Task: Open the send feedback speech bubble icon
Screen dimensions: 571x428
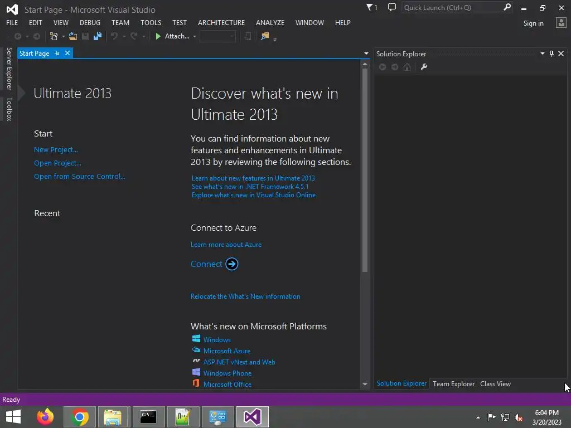Action: (392, 7)
